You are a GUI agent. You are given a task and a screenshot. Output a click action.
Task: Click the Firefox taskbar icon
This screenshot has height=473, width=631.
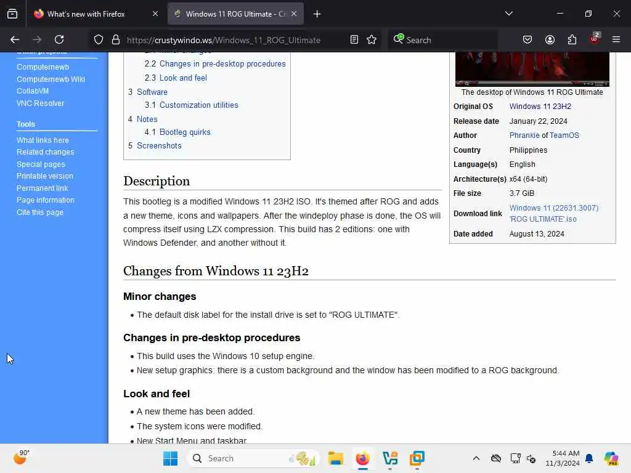(x=362, y=458)
